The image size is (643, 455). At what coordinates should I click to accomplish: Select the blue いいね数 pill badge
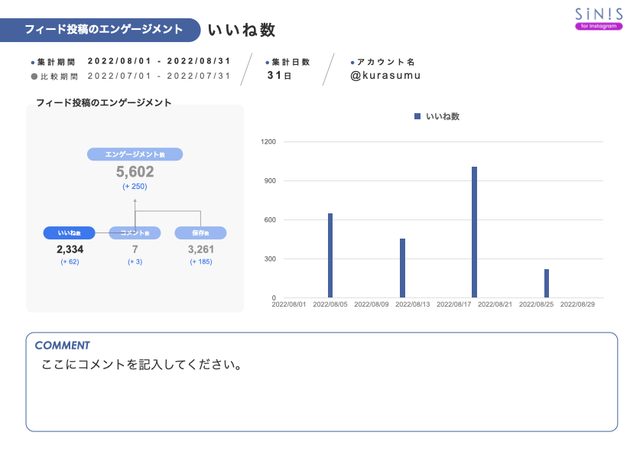[70, 232]
